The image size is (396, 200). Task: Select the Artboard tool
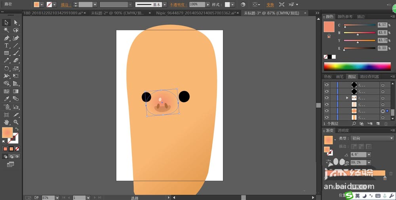tap(6, 114)
